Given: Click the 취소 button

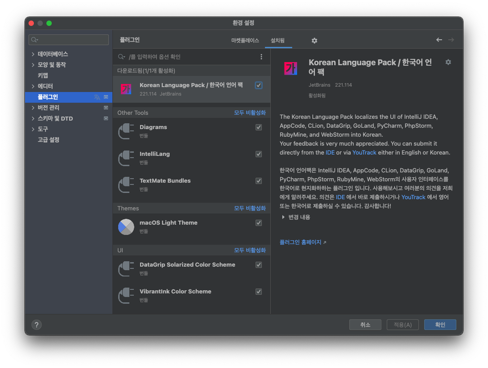Looking at the screenshot, I should (365, 325).
